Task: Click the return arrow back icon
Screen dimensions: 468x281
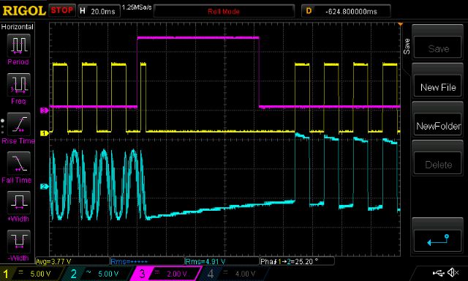Action: coord(438,240)
